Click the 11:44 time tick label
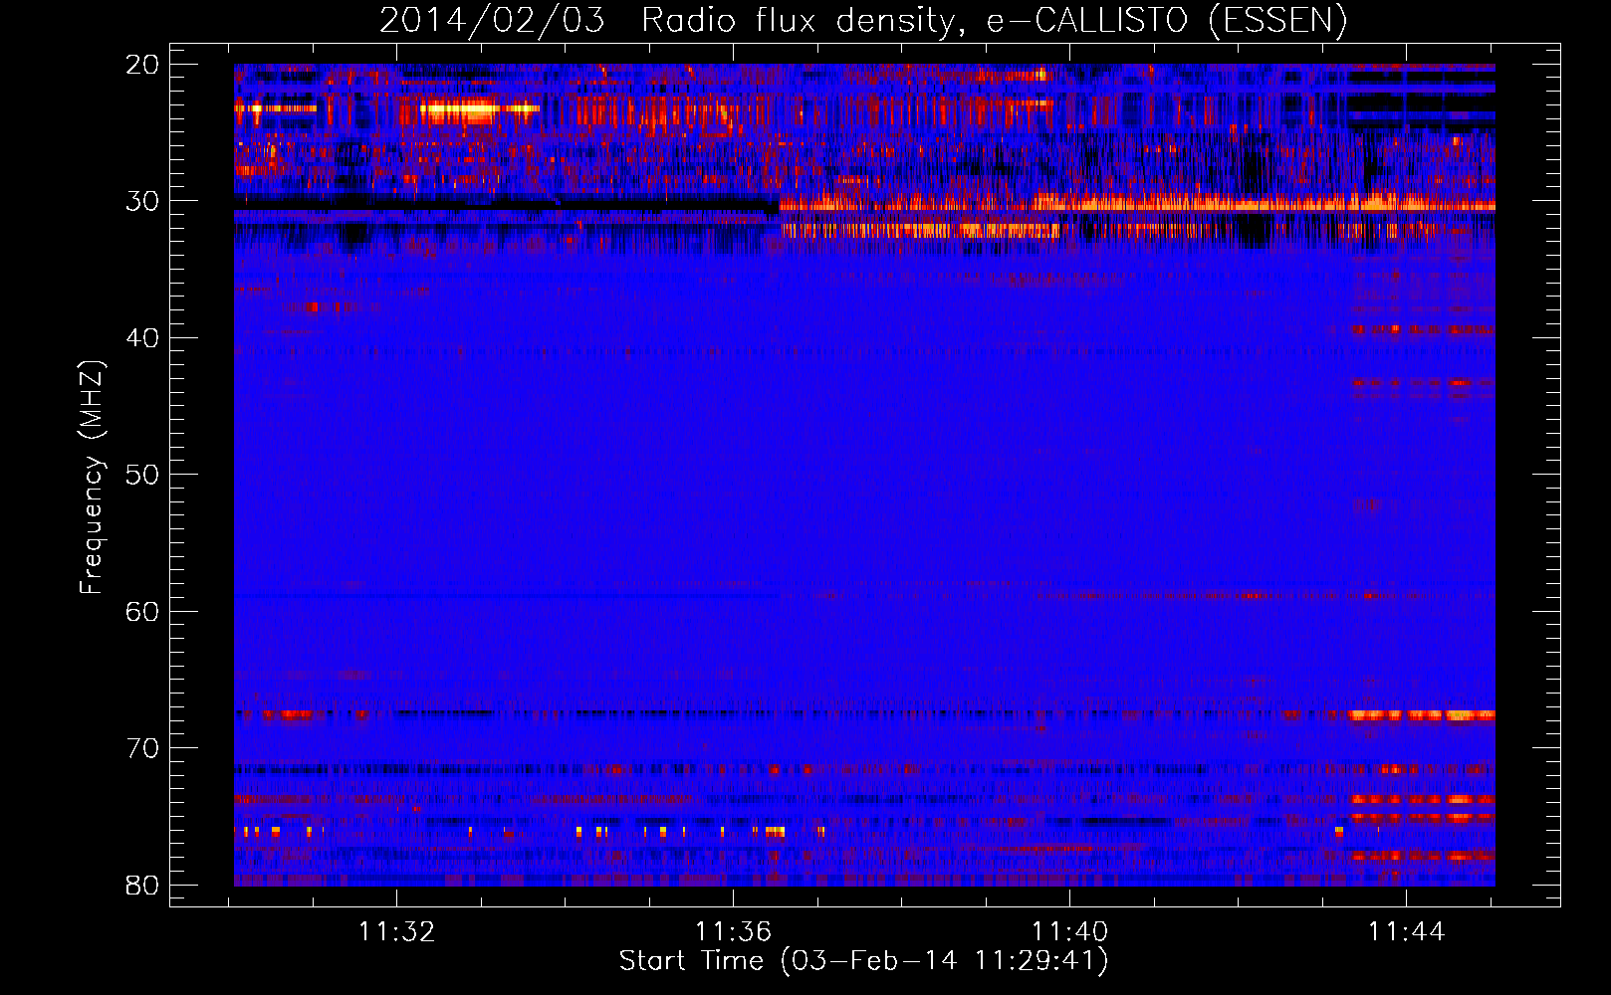The image size is (1611, 995). 1406,932
